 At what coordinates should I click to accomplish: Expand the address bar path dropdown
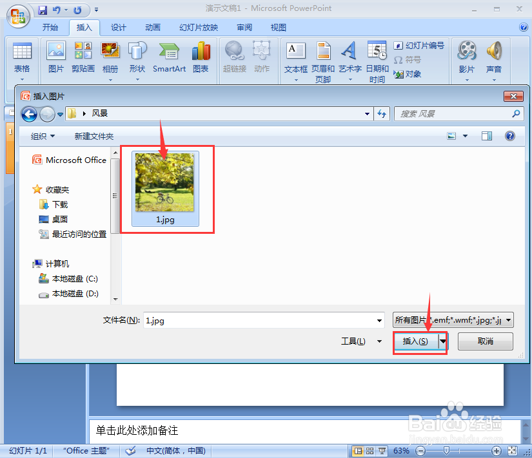[x=367, y=114]
